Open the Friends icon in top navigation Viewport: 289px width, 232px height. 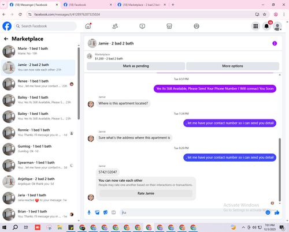tap(115, 26)
